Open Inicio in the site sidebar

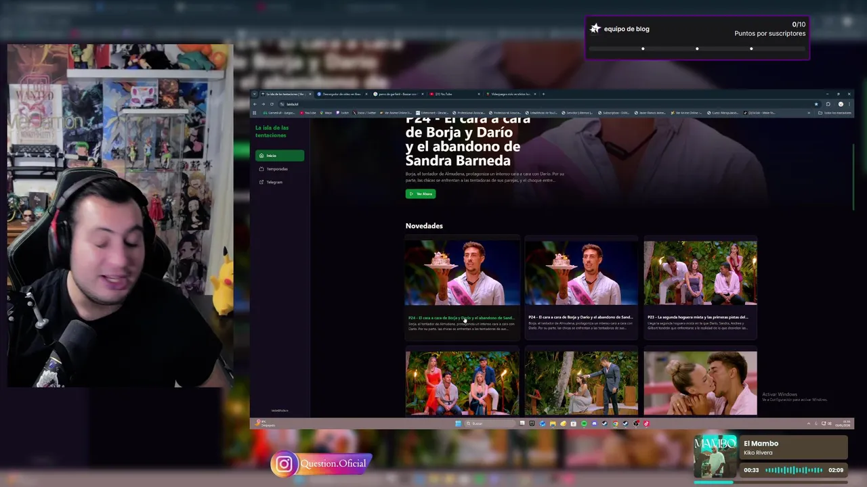click(280, 156)
